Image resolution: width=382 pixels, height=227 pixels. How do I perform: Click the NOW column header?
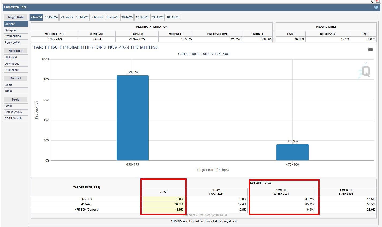click(164, 192)
